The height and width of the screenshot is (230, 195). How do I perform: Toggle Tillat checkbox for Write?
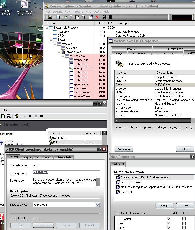(x=169, y=228)
